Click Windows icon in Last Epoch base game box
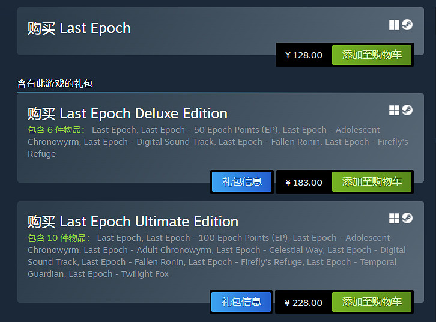The width and height of the screenshot is (436, 322). [394, 25]
